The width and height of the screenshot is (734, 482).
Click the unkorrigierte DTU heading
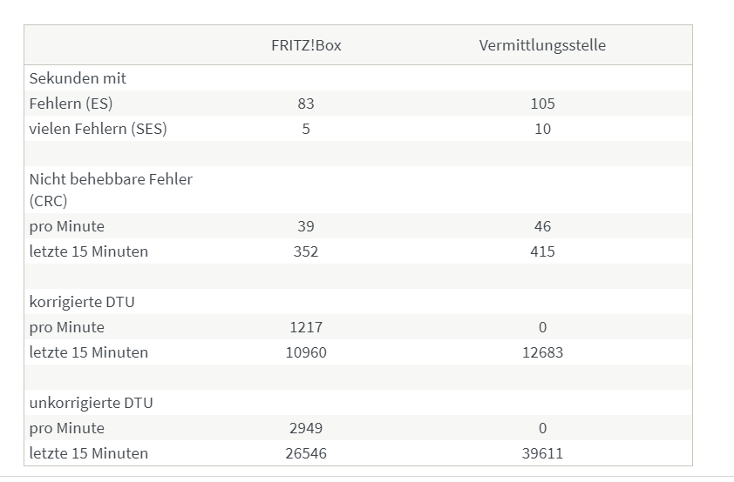coord(91,403)
